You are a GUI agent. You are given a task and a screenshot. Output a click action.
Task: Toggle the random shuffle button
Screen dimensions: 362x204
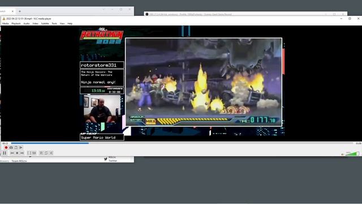click(51, 153)
